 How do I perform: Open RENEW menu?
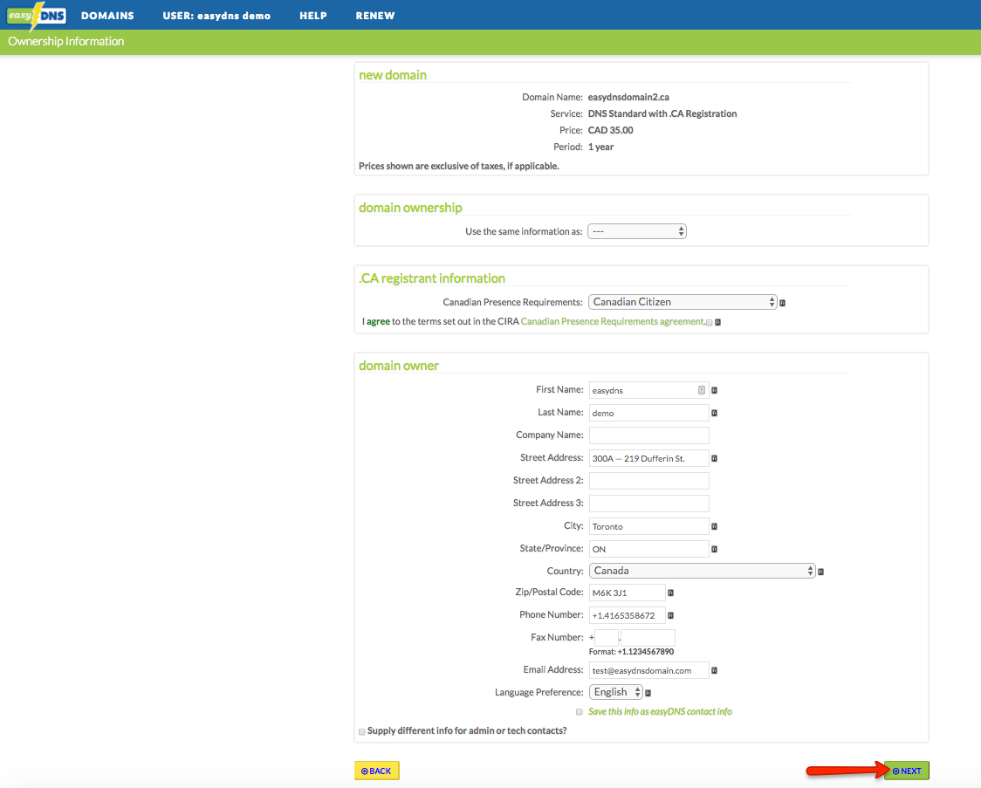pyautogui.click(x=375, y=16)
